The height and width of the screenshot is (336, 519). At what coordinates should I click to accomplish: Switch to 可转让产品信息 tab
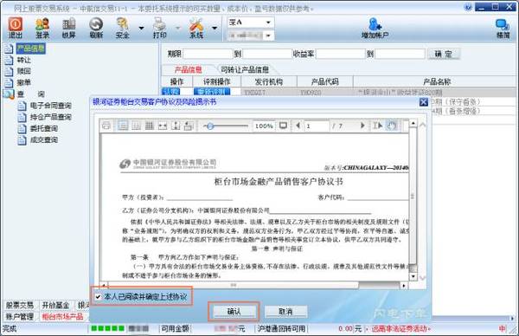pyautogui.click(x=245, y=70)
